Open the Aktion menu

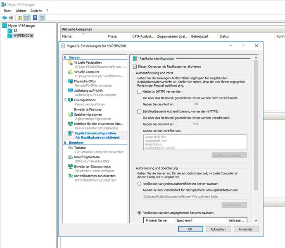click(x=21, y=11)
